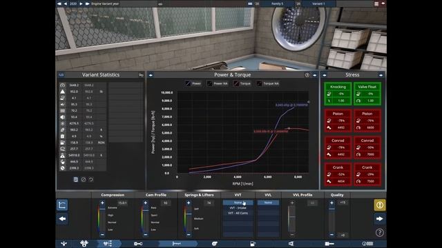Viewport: 442px width, 248px height.
Task: Select VVT None option
Action: click(238, 203)
